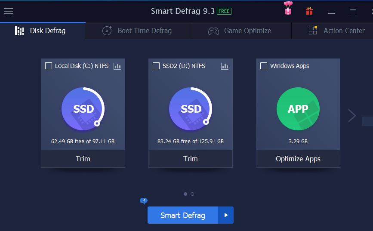This screenshot has width=373, height=231.
Task: Click the '62.49 GB free of 97.11 GB' text
Action: pyautogui.click(x=83, y=142)
